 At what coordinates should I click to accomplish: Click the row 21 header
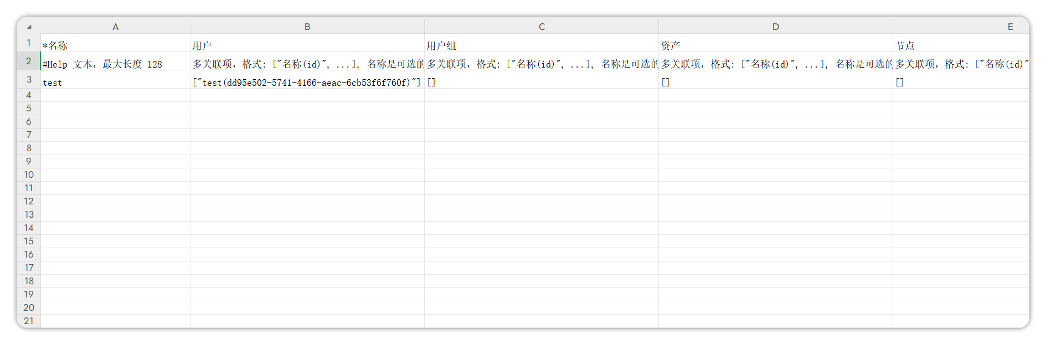point(29,321)
